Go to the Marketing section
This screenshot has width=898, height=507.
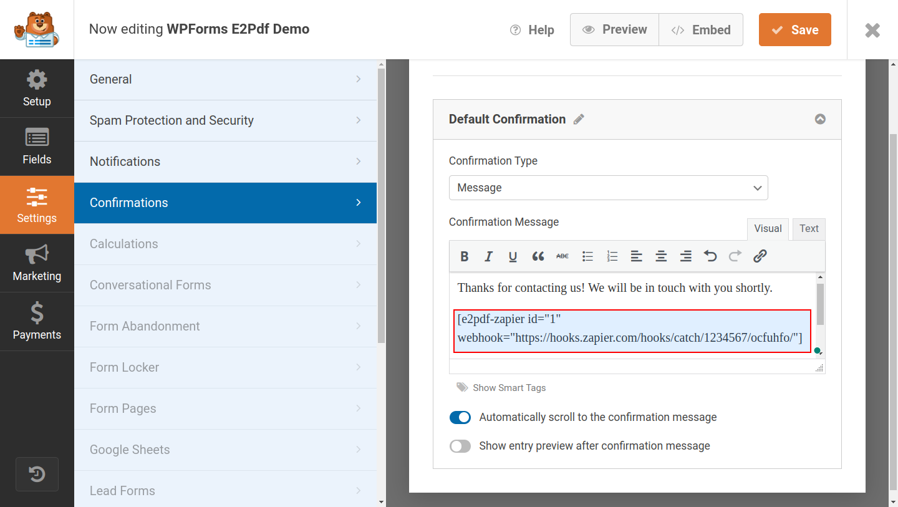37,263
